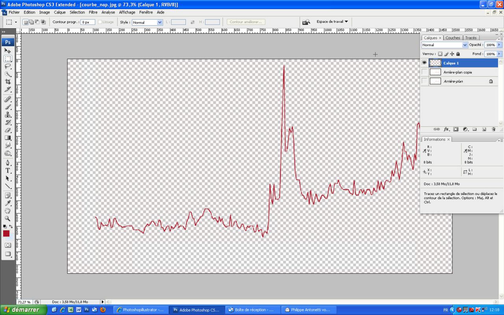Show the Arrière-plan layer

point(424,81)
